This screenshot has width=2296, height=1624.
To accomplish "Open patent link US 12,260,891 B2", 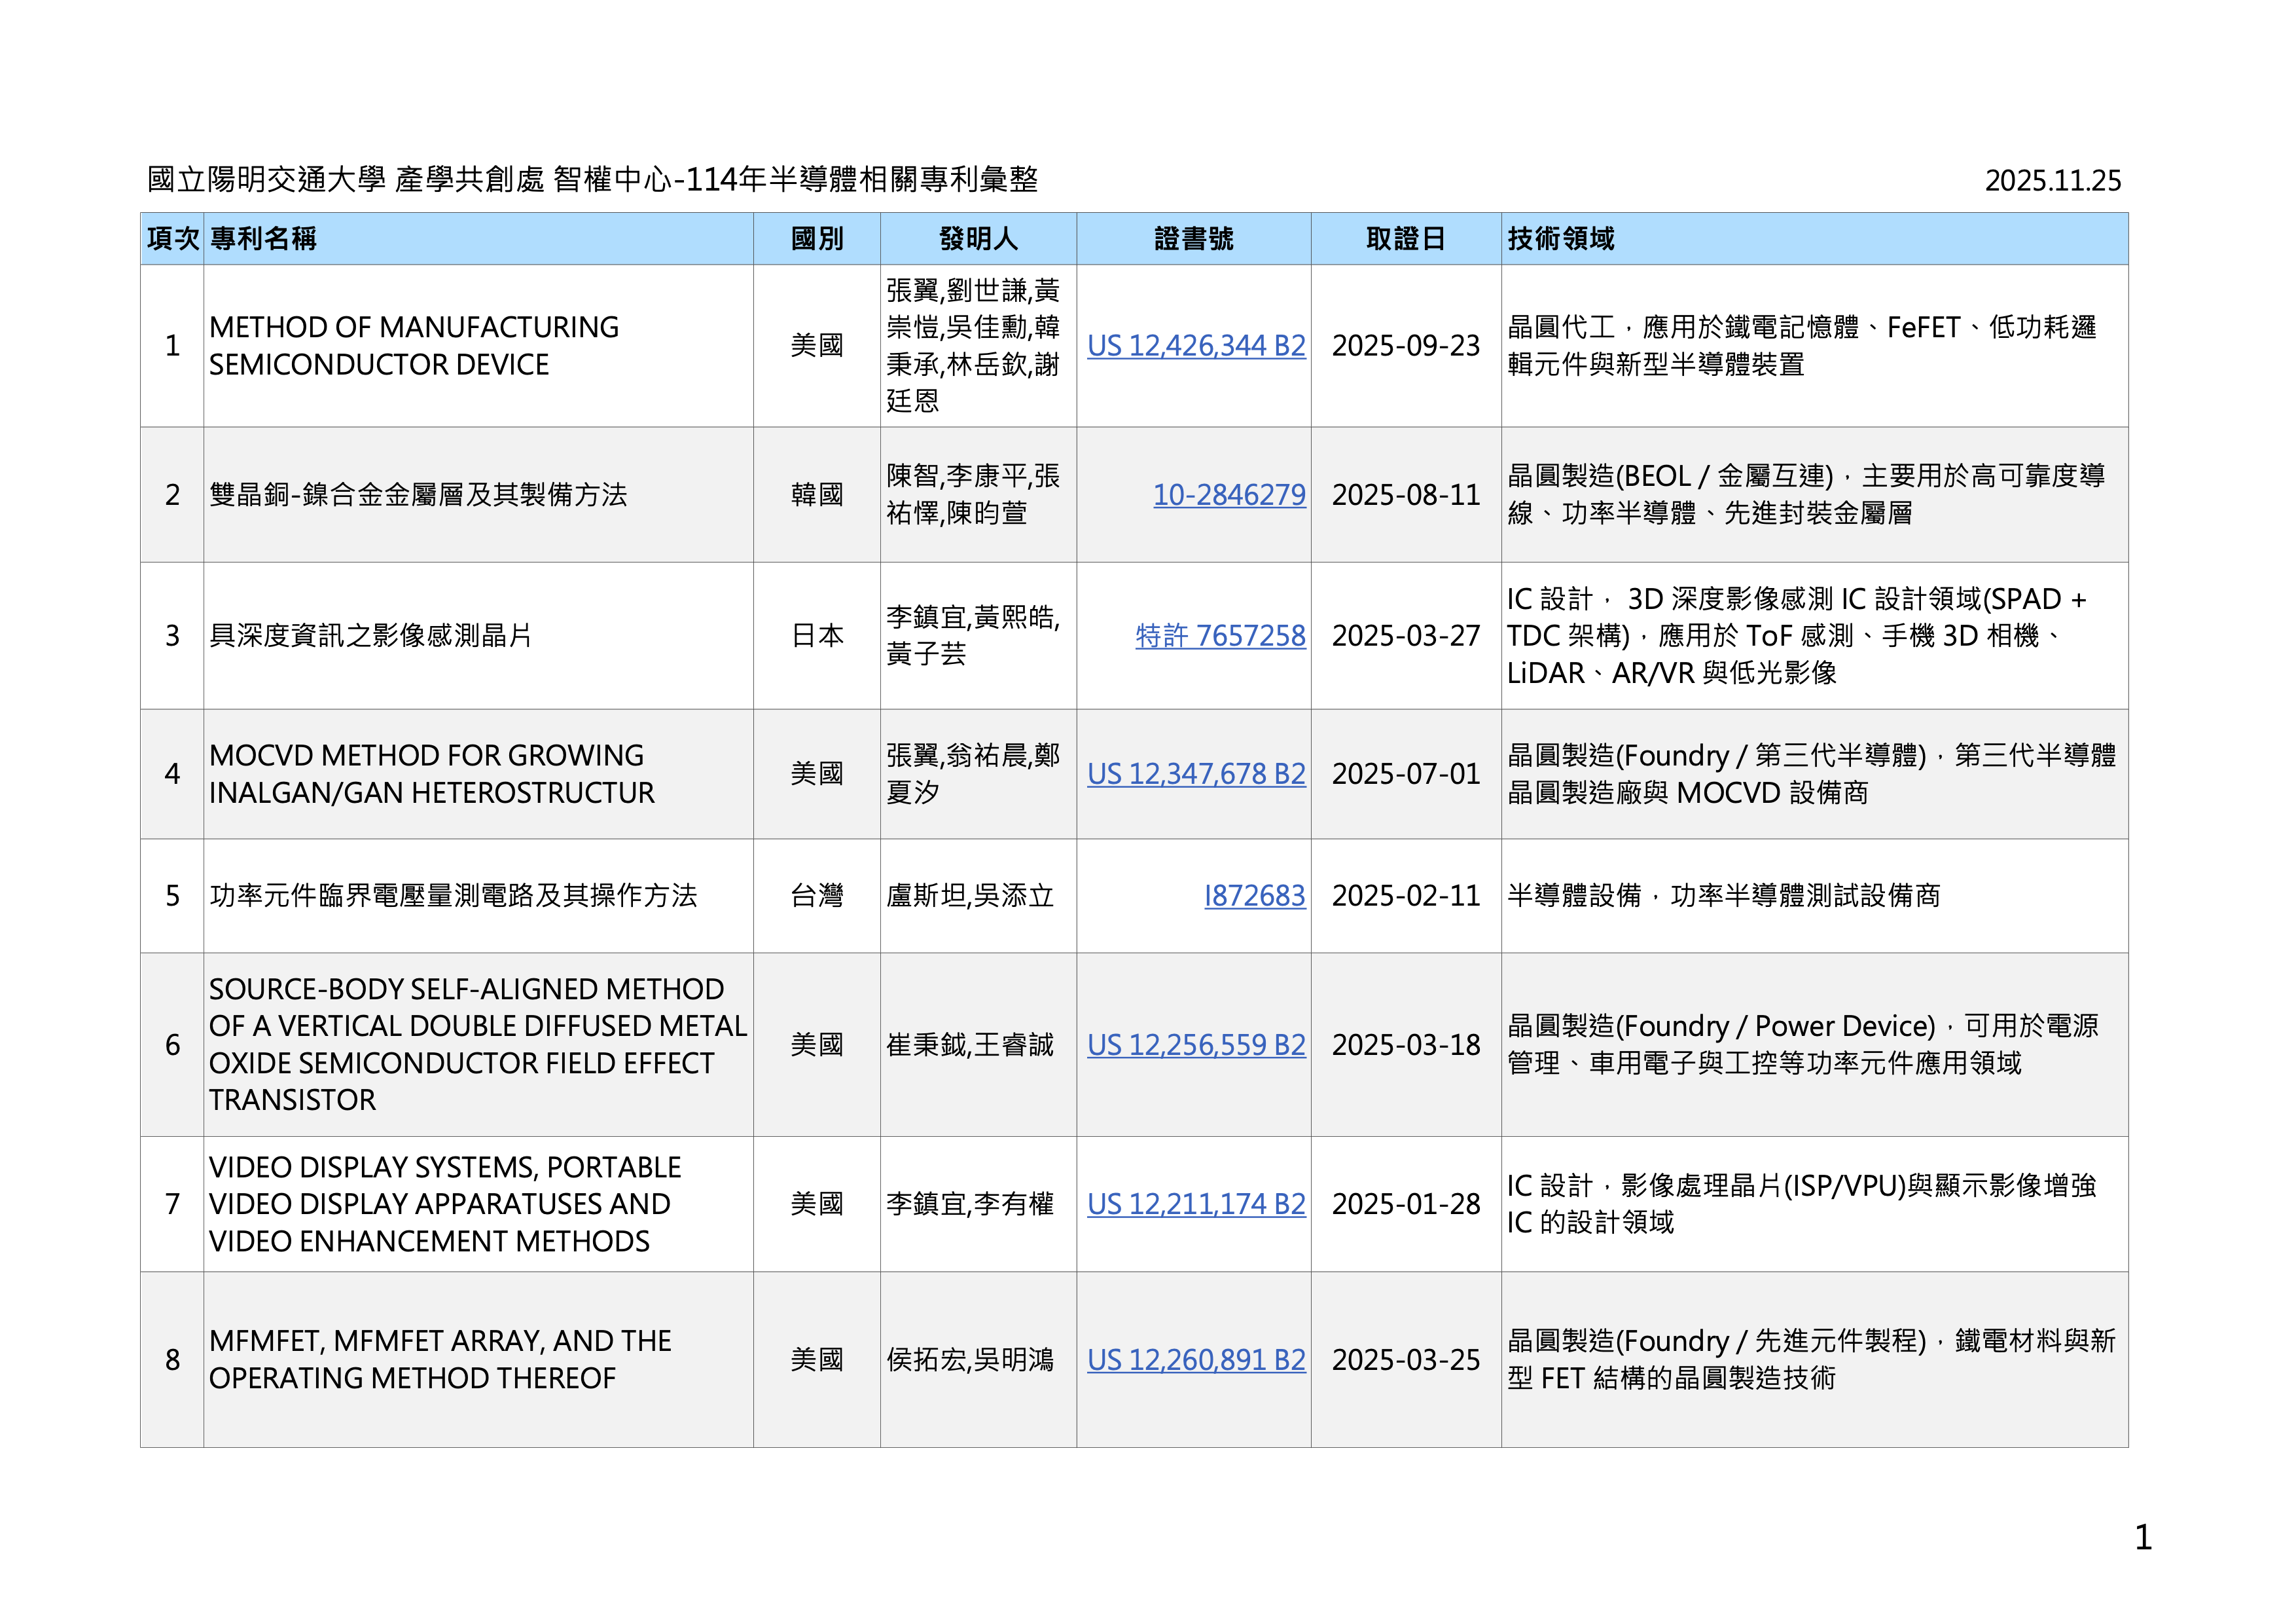I will pyautogui.click(x=1196, y=1361).
